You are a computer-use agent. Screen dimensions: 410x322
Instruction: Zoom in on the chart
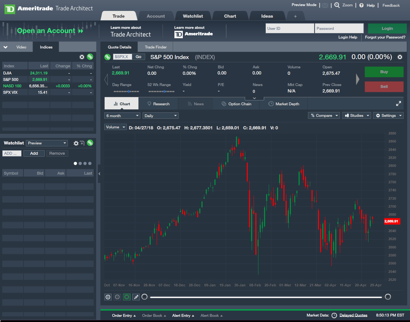(108, 297)
